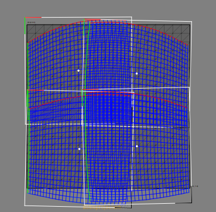The image size is (216, 212).
Task: Click green left segment of outermost upper-left frame
Action: click(x=25, y=26)
